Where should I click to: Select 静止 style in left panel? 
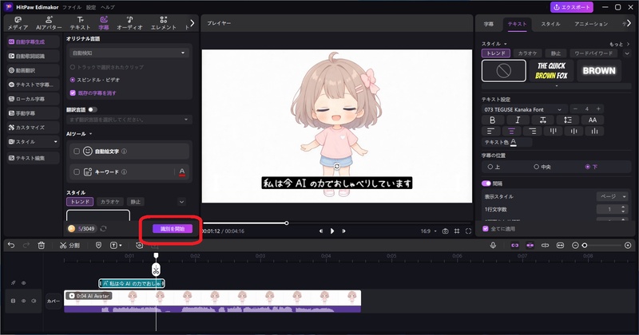point(135,202)
